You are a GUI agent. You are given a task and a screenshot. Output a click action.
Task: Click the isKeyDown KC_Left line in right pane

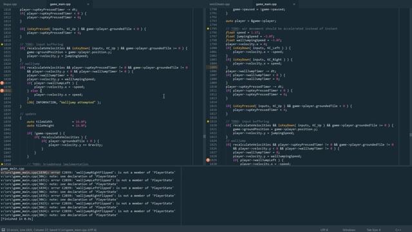point(258,48)
